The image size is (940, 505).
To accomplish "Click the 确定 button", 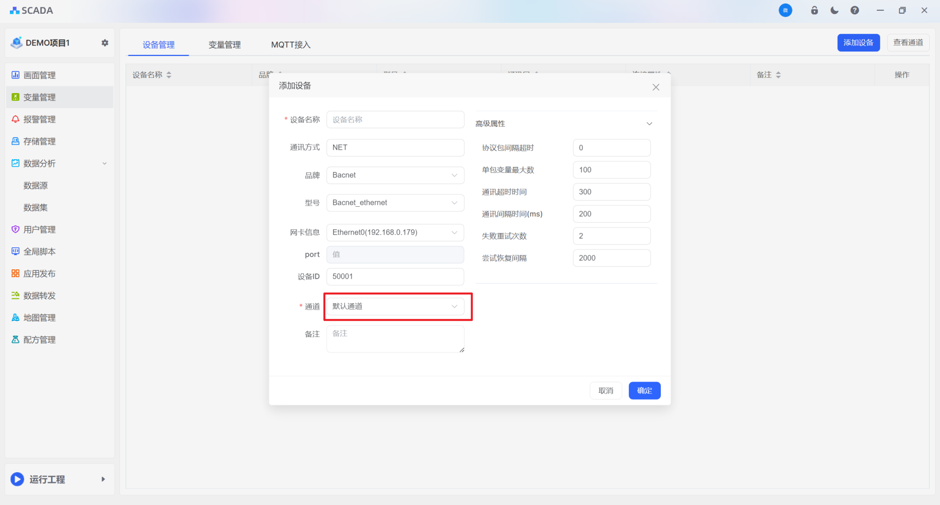I will [x=644, y=390].
